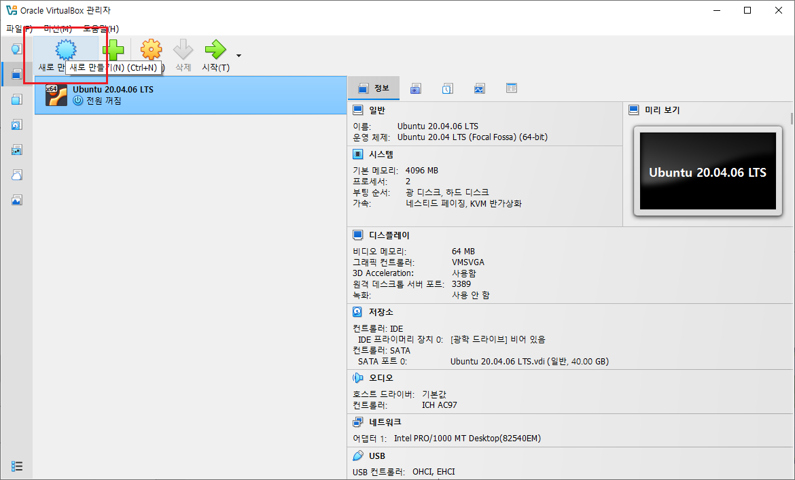This screenshot has height=480, width=795.
Task: Open the Network manager icon in the left sidebar
Action: (17, 150)
